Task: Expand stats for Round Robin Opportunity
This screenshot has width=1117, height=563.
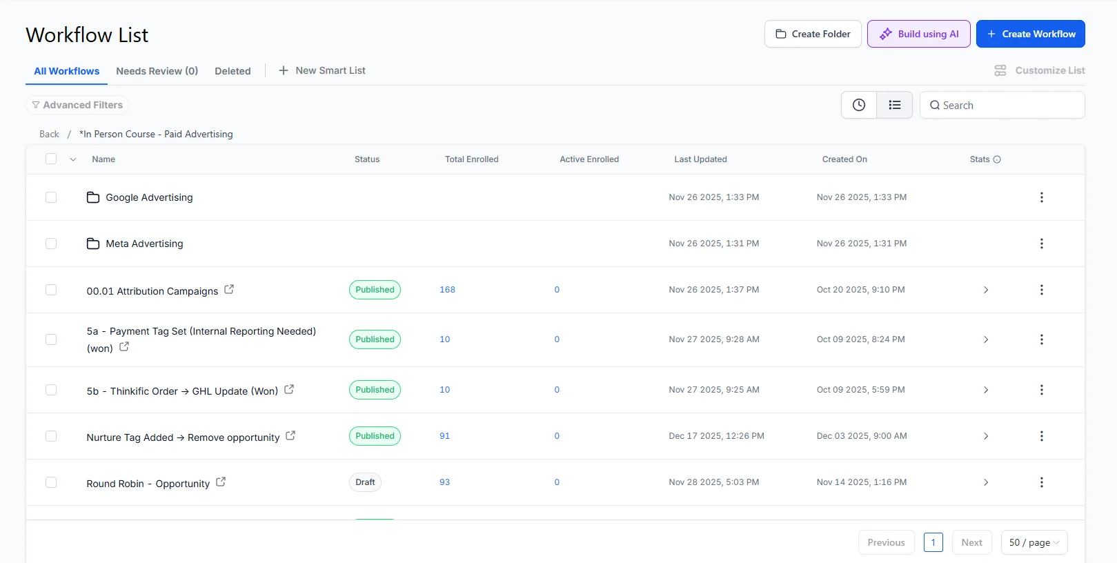Action: point(986,482)
